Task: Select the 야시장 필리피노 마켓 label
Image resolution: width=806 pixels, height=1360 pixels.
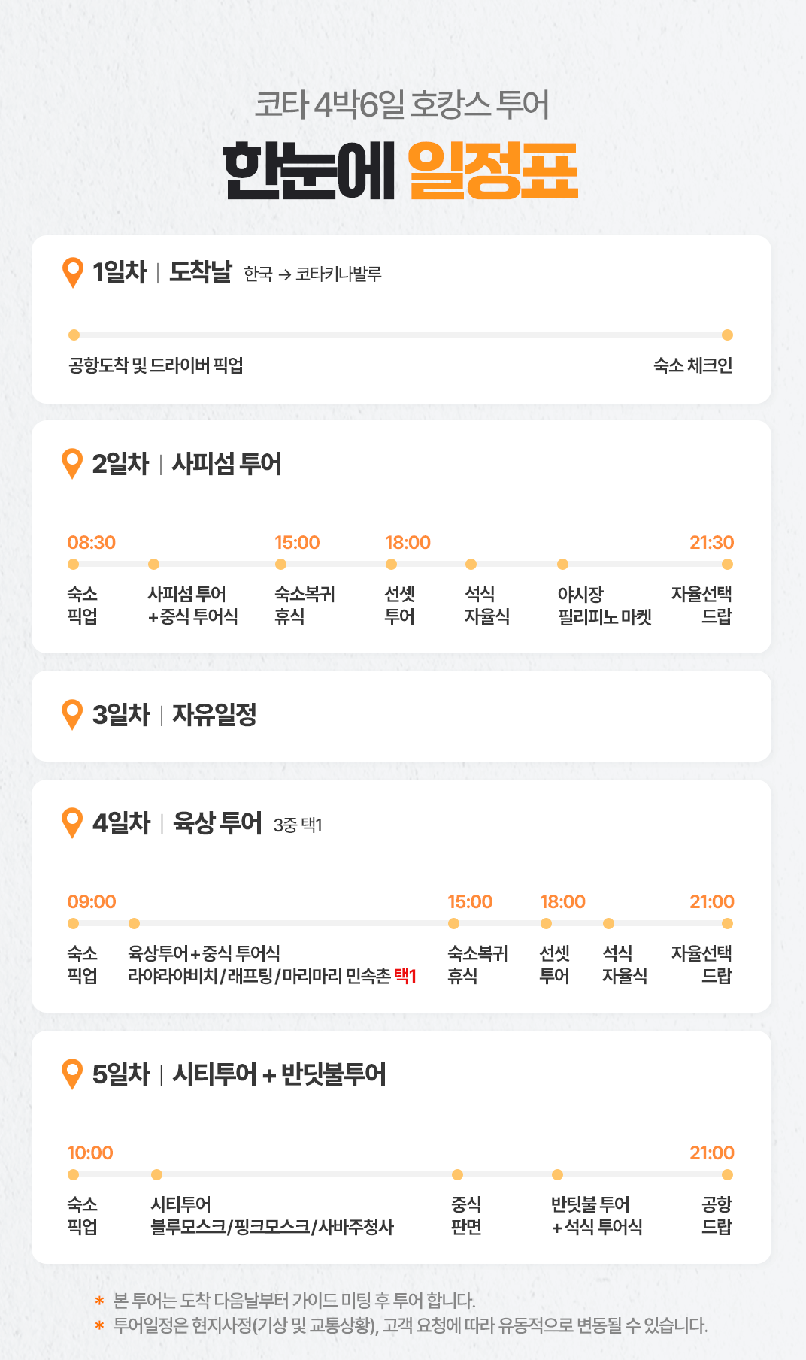Action: point(604,605)
